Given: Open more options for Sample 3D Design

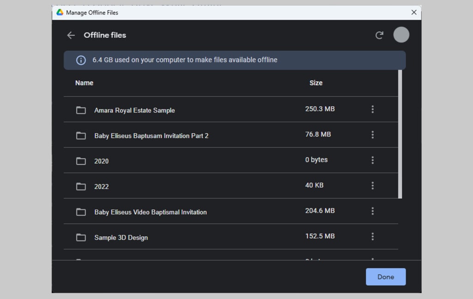Looking at the screenshot, I should pyautogui.click(x=373, y=236).
